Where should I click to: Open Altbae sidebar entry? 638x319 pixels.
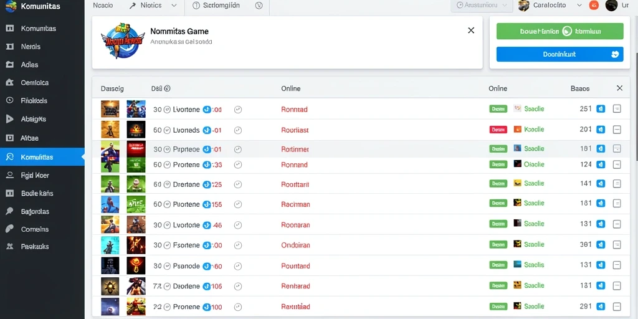coord(29,138)
